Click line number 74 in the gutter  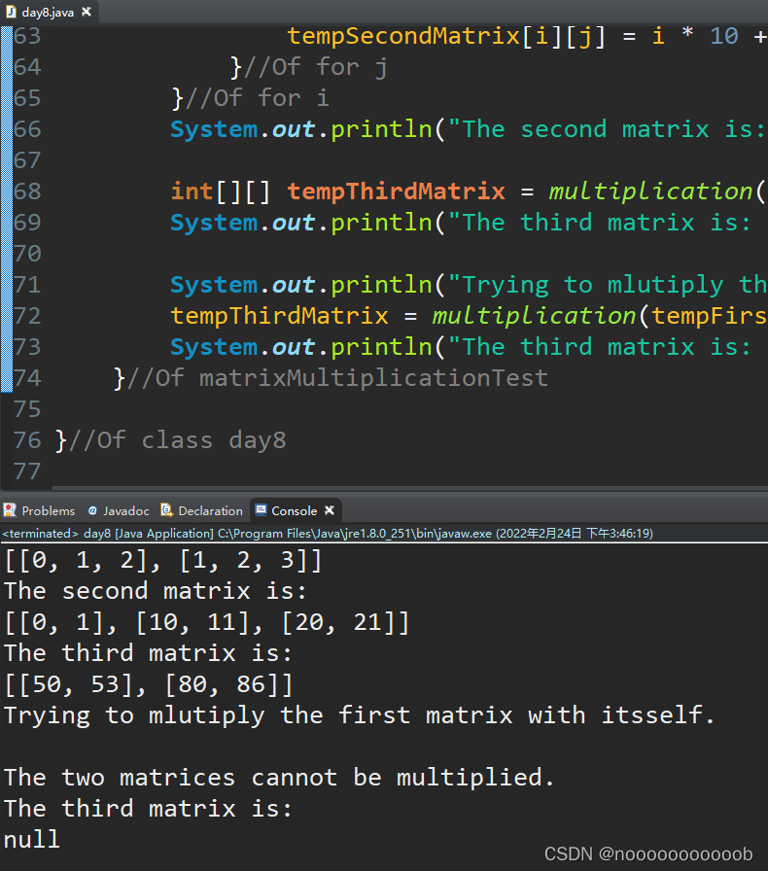coord(27,379)
